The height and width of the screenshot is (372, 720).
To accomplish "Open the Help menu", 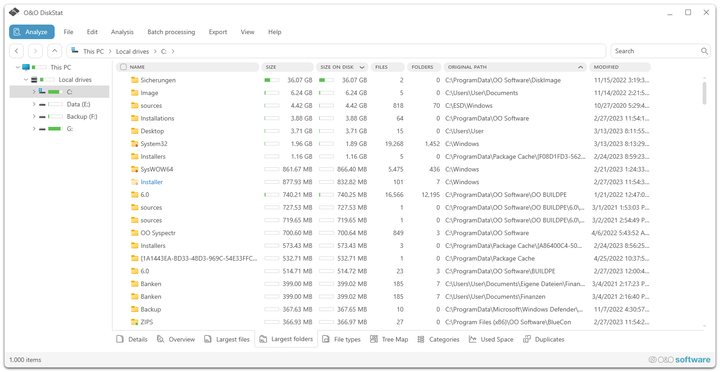I will point(275,32).
